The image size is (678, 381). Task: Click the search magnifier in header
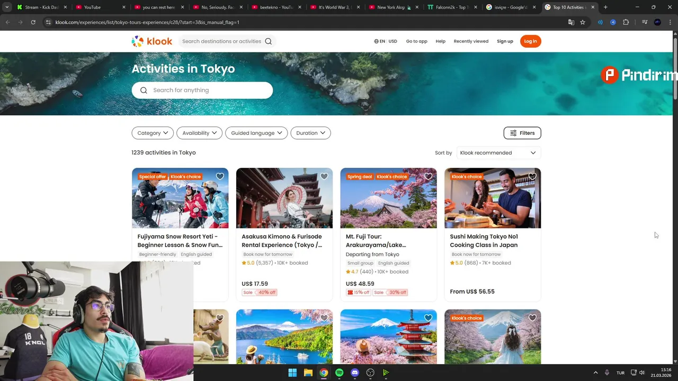coord(269,41)
